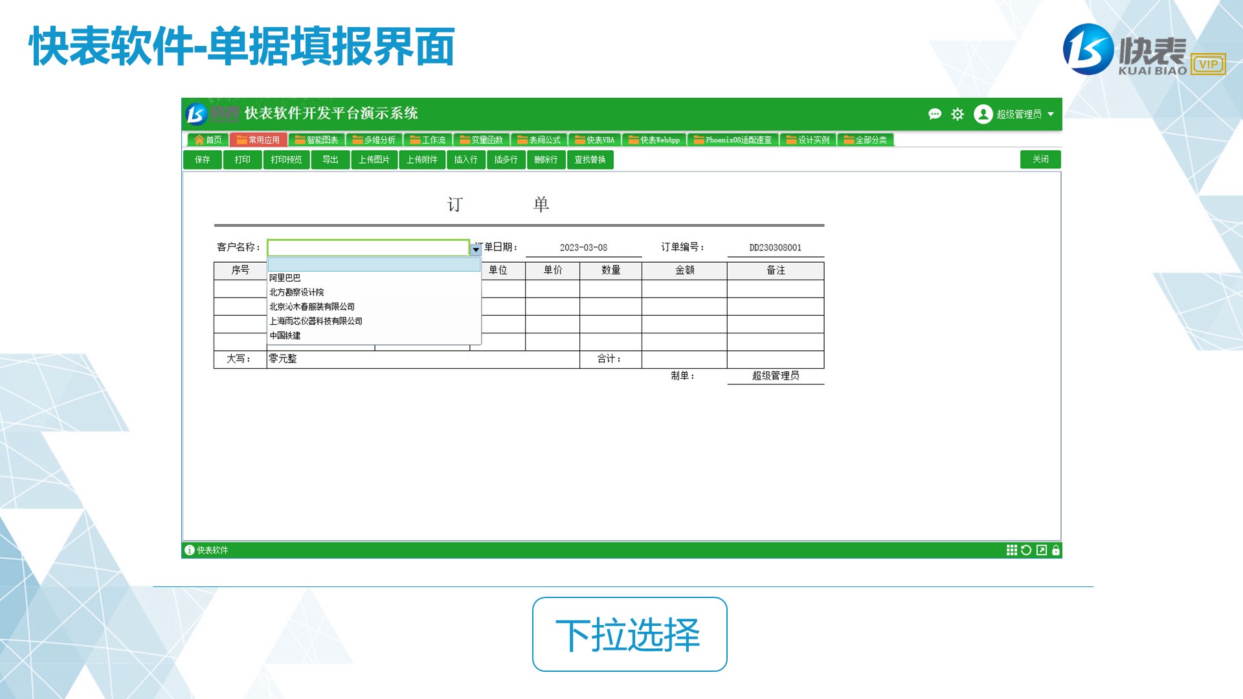
Task: Click the 数量 column header
Action: (x=610, y=271)
